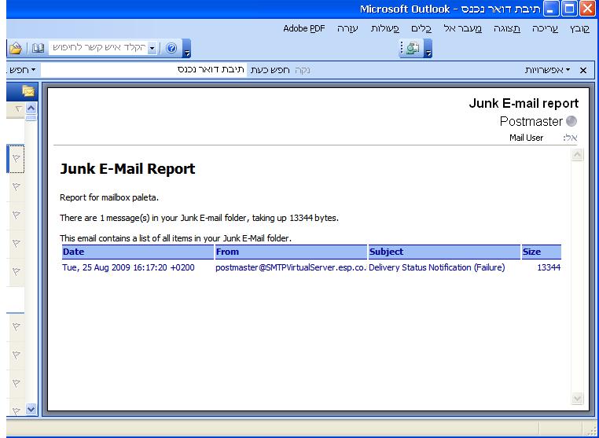Click the נקה (Clear) button
599x438 pixels.
pyautogui.click(x=303, y=70)
